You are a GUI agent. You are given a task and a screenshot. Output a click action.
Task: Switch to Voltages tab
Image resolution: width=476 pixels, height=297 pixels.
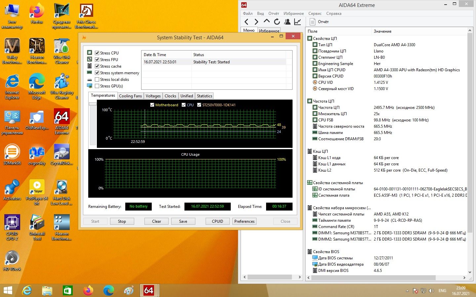153,96
